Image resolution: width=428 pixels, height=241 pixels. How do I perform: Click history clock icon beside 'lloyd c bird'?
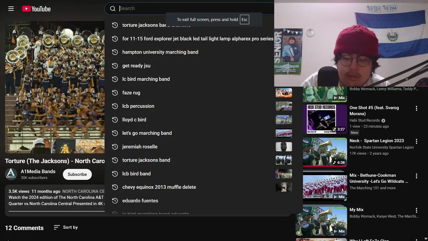[x=115, y=119]
